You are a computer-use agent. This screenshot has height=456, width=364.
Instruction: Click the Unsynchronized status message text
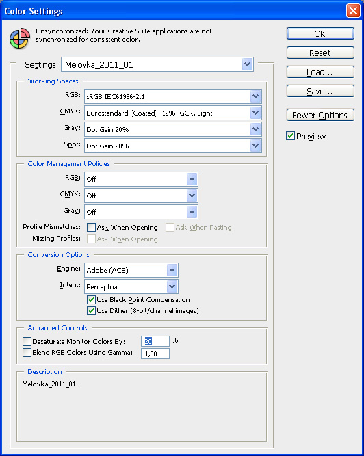coord(124,35)
